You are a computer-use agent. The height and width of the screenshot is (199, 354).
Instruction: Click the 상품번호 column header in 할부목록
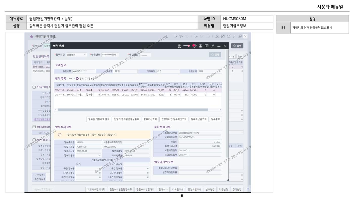tap(60, 85)
